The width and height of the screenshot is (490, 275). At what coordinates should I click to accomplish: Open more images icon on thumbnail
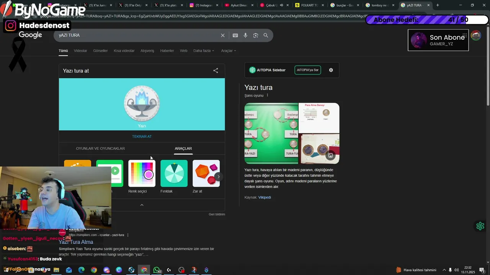coord(330,155)
